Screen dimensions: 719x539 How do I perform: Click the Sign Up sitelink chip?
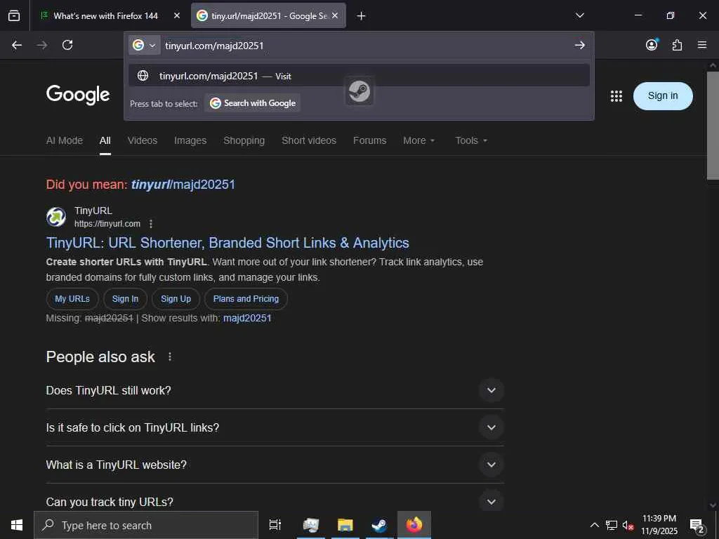[176, 299]
